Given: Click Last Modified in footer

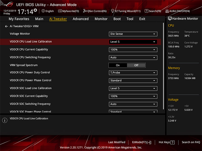Looking at the screenshot, I should coord(117,142).
